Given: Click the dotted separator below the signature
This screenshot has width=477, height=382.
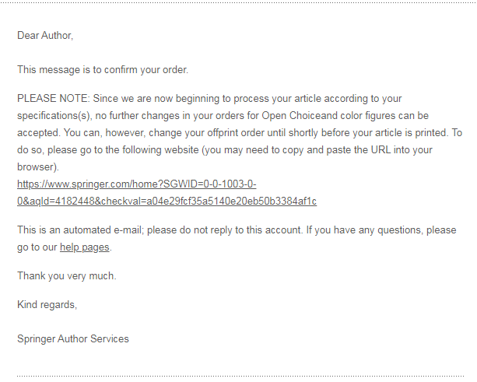Looking at the screenshot, I should [x=238, y=376].
